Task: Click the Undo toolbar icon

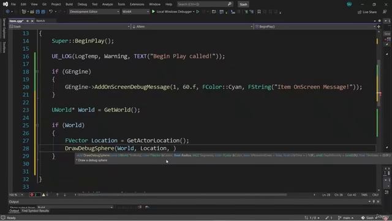Action: 51,12
